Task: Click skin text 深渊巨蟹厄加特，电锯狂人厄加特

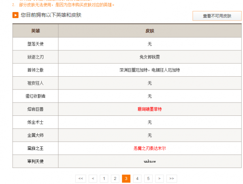Action: (x=150, y=70)
